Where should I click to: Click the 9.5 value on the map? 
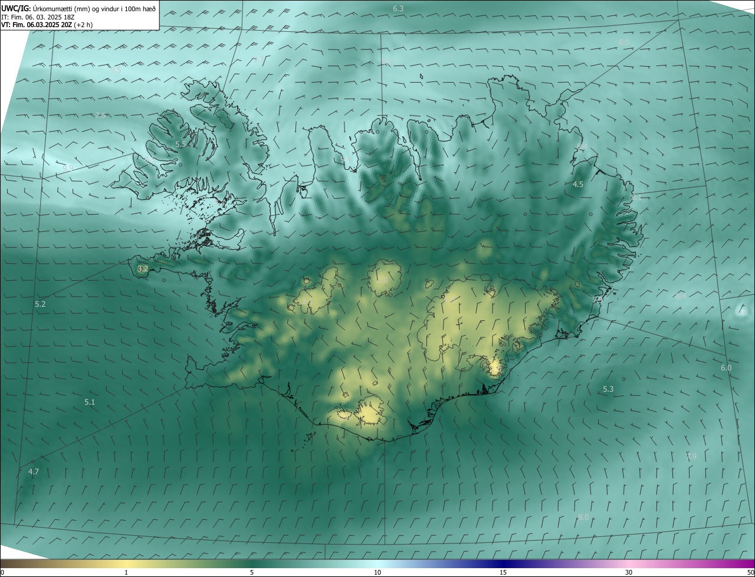(116, 70)
